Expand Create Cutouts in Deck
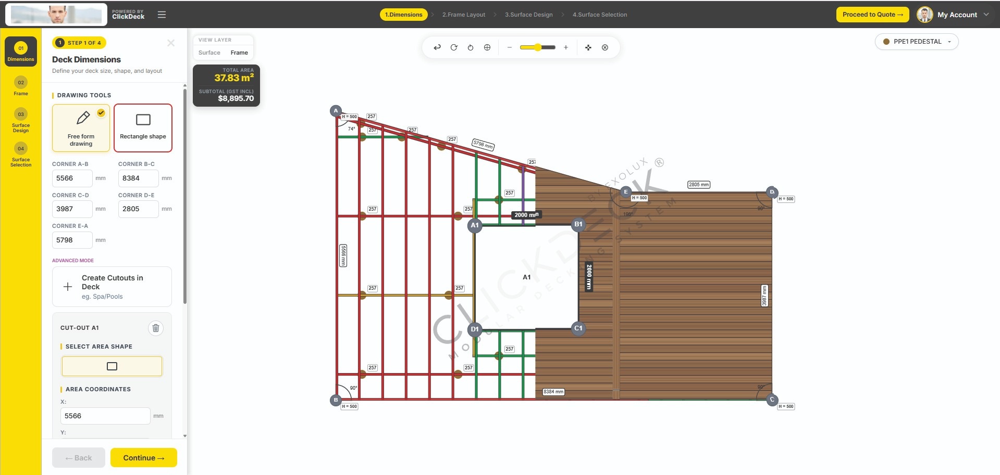 (112, 287)
